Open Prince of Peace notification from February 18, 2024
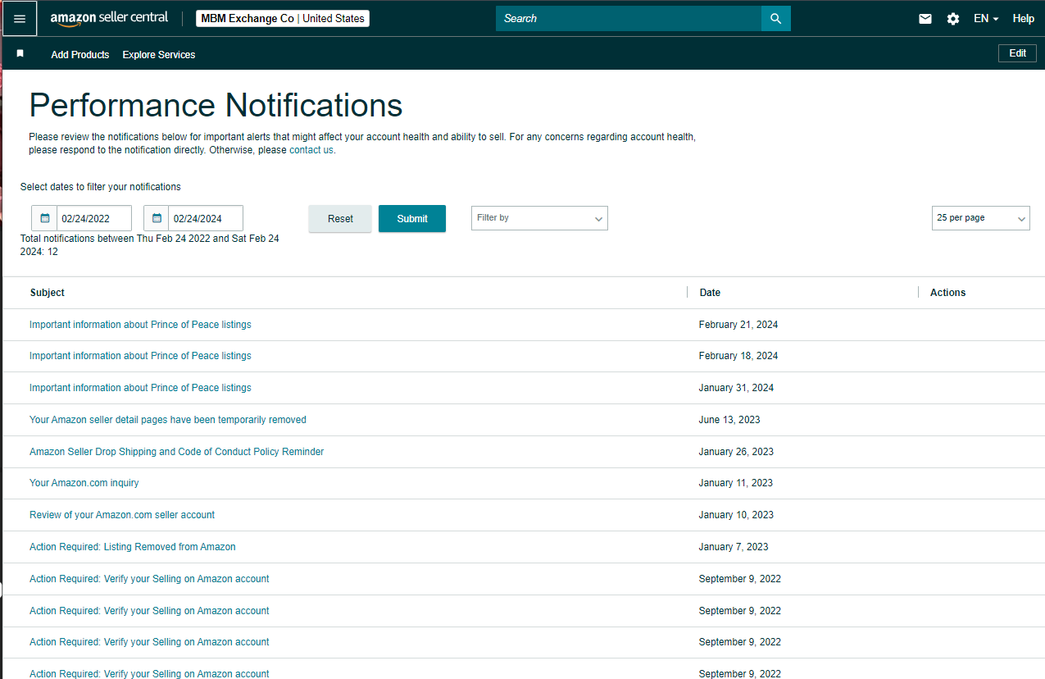Viewport: 1045px width, 679px height. tap(140, 356)
